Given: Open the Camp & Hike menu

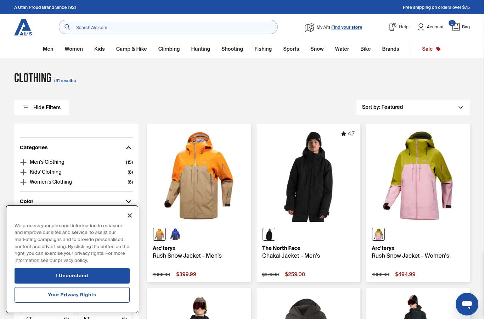Looking at the screenshot, I should [131, 49].
